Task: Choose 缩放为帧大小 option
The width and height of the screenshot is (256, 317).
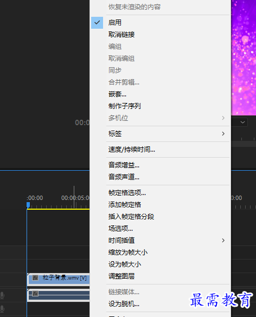Action: tap(160, 253)
